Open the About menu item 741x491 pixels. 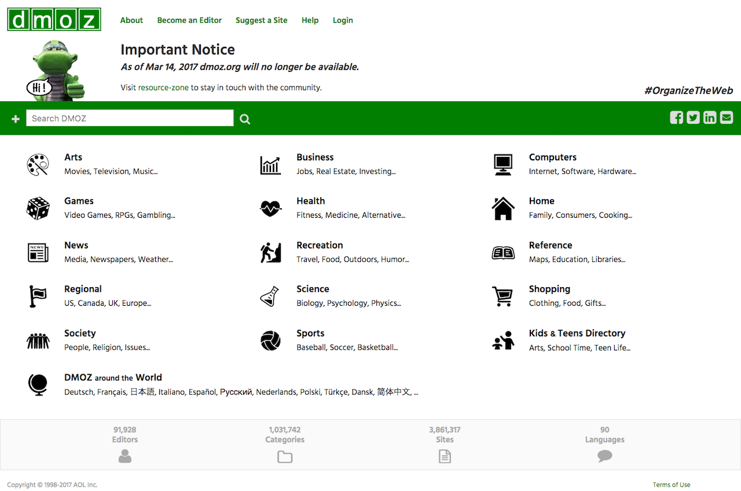[131, 20]
